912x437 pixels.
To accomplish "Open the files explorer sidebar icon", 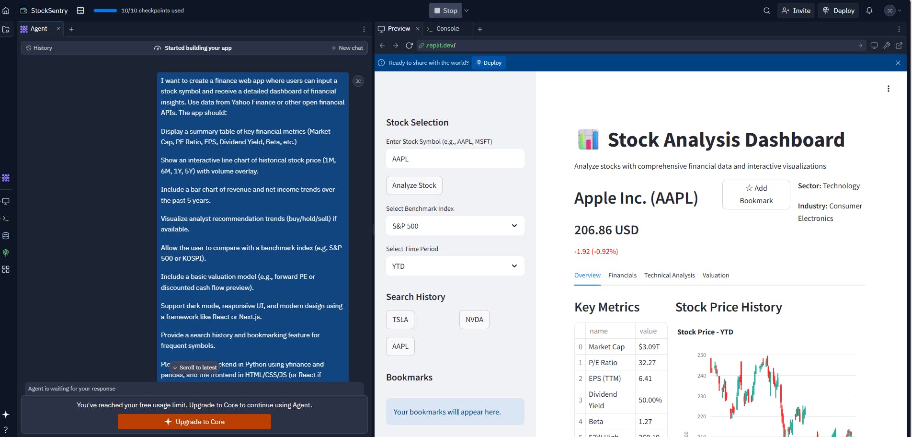I will [6, 29].
